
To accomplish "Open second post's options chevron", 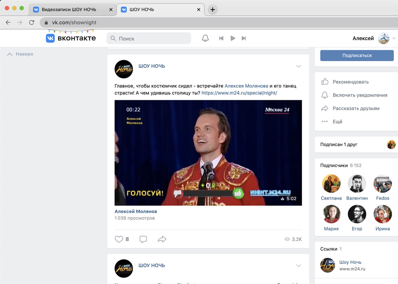I will pos(298,266).
